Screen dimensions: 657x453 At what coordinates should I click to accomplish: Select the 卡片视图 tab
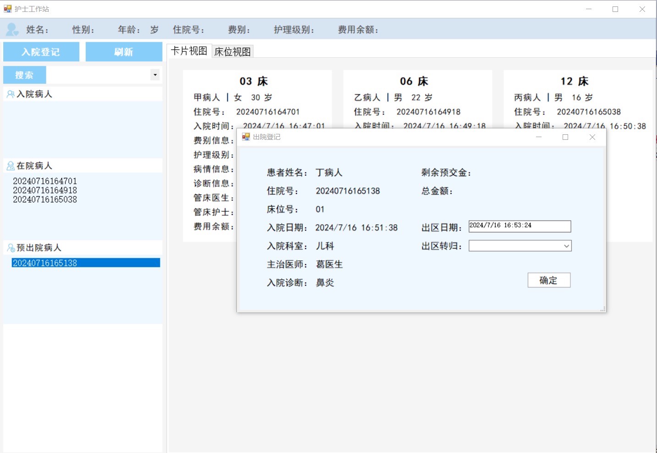tap(189, 51)
